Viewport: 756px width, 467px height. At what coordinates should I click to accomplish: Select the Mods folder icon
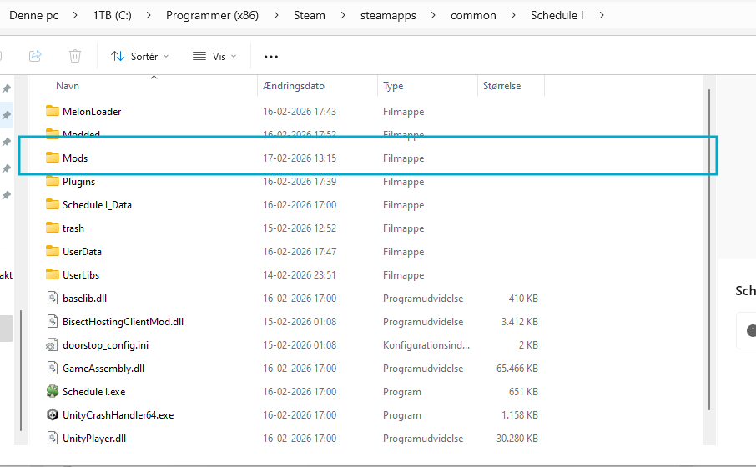pos(53,158)
